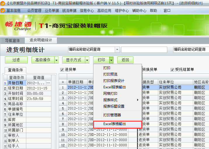This screenshot has height=149, width=209.
Task: Open the 帮助 menu
Action: 154,10
